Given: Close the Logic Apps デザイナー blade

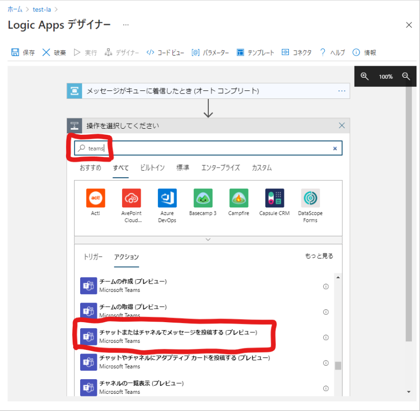Looking at the screenshot, I should coord(409,25).
